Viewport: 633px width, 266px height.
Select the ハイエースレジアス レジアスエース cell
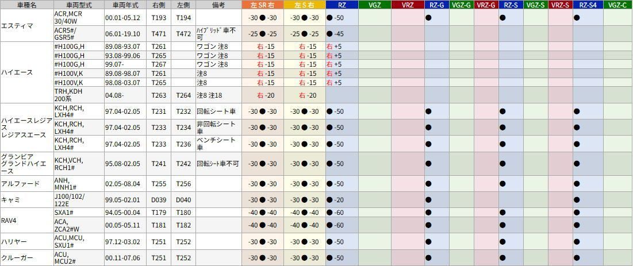click(x=26, y=128)
